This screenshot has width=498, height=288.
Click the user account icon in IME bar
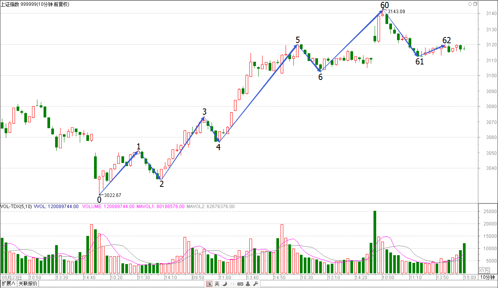tap(248, 284)
